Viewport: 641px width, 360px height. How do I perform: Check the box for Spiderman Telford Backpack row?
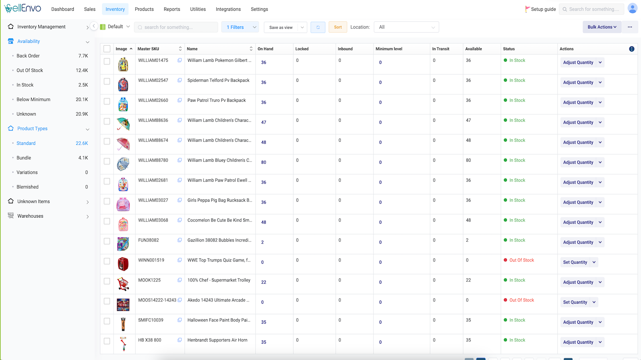point(107,81)
